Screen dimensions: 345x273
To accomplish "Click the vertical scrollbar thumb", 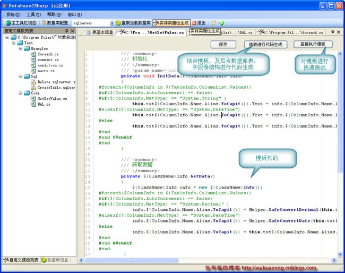I will tap(340, 115).
